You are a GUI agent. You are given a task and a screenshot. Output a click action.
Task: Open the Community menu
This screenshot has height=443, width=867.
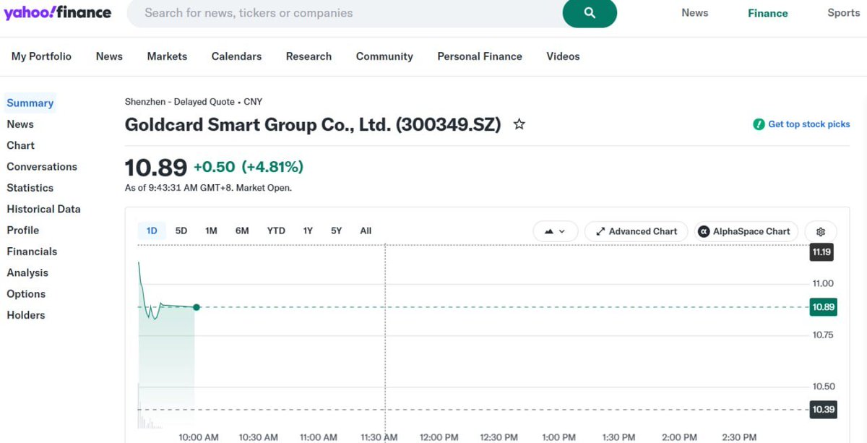(384, 56)
